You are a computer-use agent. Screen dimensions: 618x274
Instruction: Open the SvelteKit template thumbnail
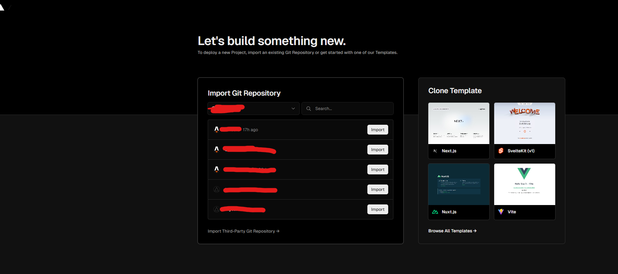pyautogui.click(x=525, y=123)
